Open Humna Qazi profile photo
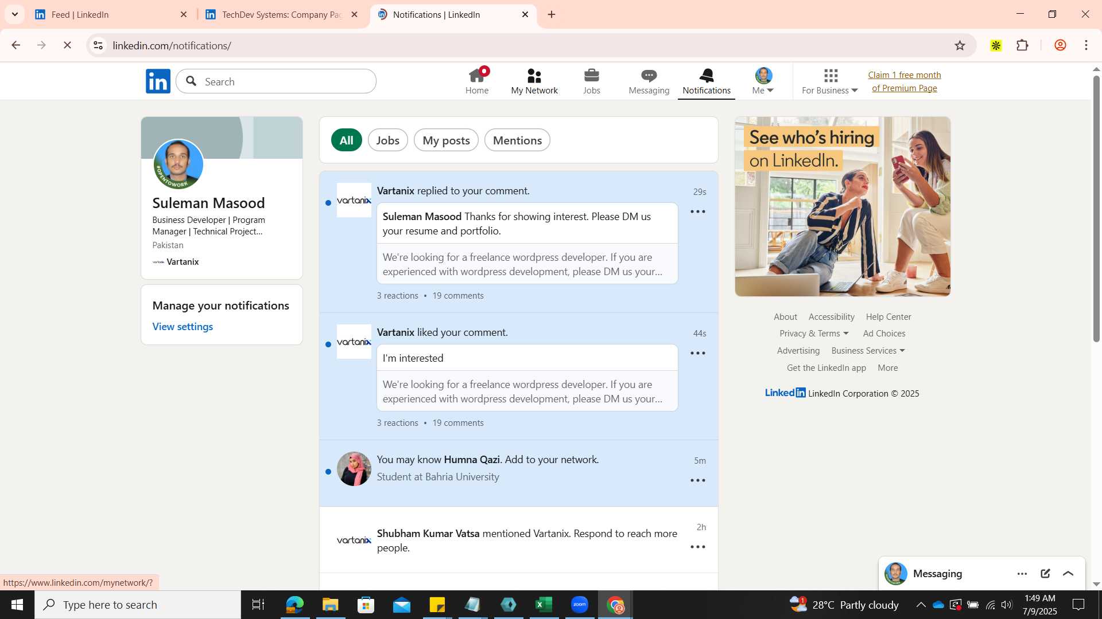1102x619 pixels. click(354, 469)
